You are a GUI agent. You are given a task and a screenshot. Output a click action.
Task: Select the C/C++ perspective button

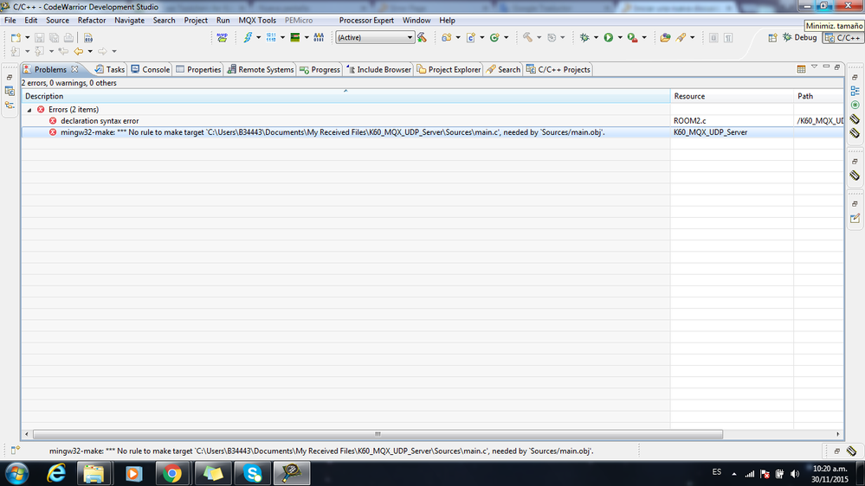pyautogui.click(x=843, y=37)
